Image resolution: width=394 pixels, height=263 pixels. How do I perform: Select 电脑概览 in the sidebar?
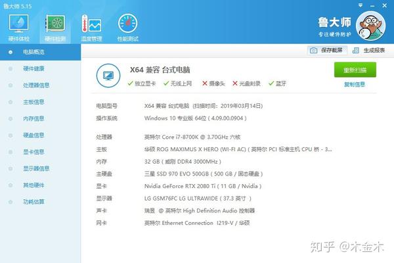click(x=41, y=52)
